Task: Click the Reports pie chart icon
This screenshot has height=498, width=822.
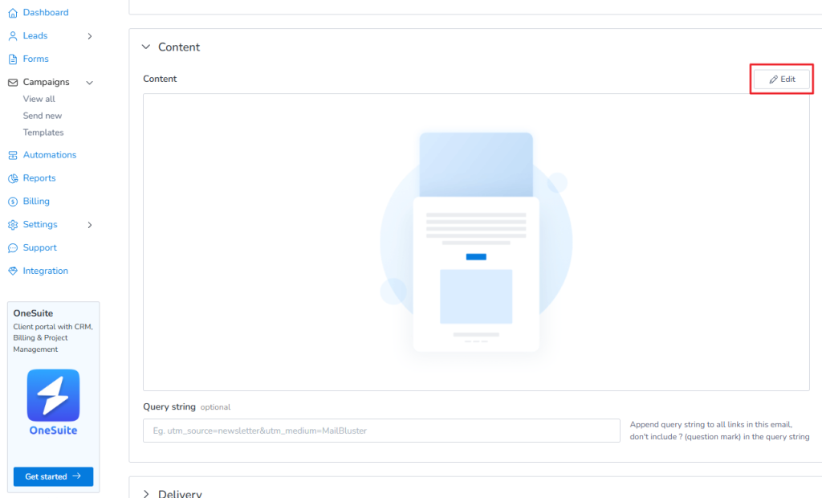Action: pos(13,178)
